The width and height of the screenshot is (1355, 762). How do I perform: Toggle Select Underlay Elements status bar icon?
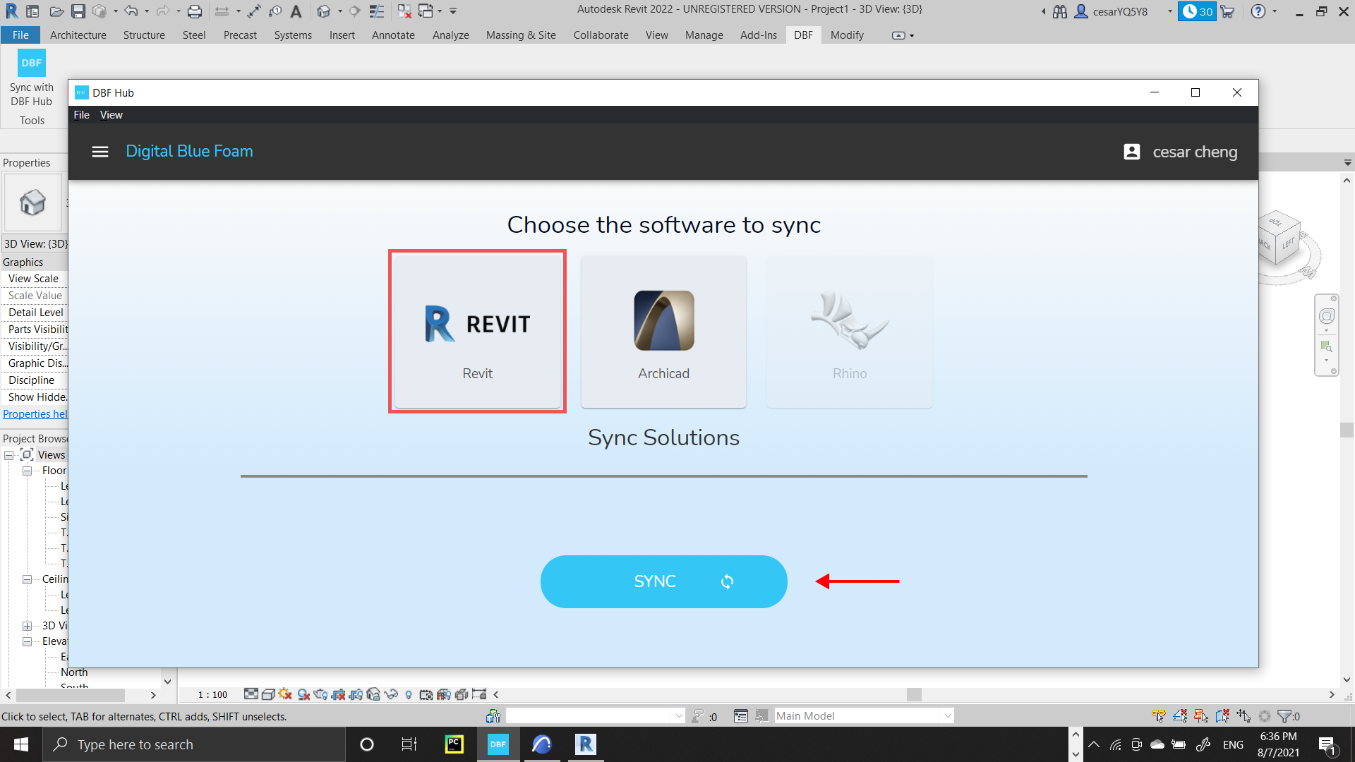[x=1180, y=716]
